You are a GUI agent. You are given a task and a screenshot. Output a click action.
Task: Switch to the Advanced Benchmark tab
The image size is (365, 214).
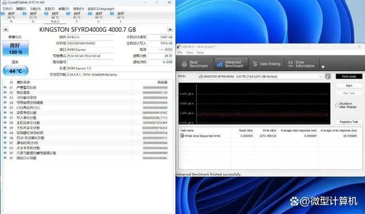click(231, 64)
